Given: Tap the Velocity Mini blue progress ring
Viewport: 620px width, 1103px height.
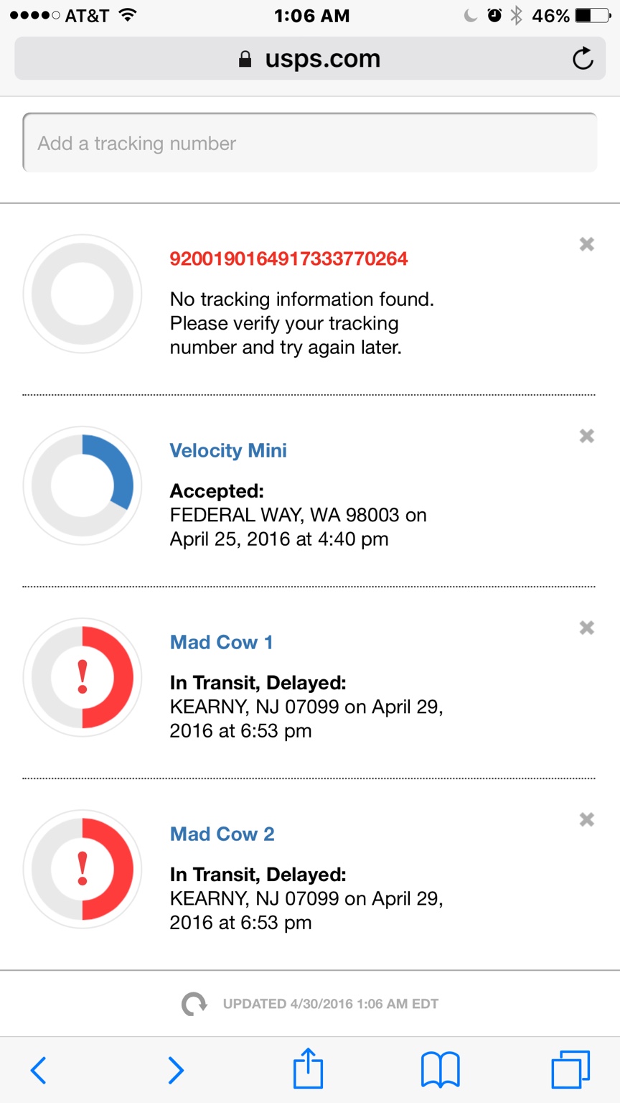Looking at the screenshot, I should pyautogui.click(x=83, y=485).
